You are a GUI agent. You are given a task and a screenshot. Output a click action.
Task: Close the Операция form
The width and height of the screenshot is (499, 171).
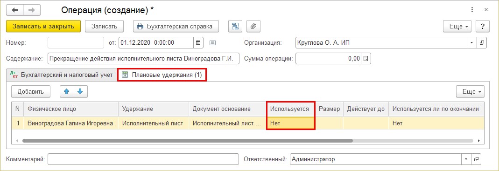(x=486, y=10)
